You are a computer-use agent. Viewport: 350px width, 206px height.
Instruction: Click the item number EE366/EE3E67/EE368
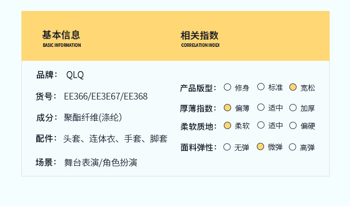(105, 96)
